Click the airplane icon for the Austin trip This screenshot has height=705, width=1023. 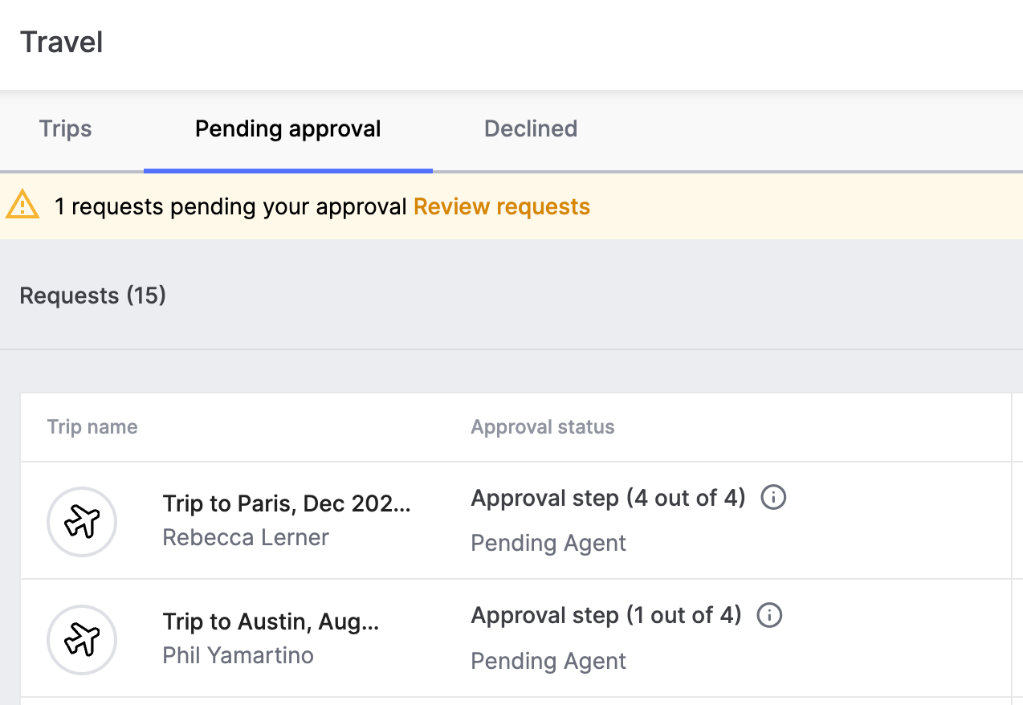(x=82, y=640)
